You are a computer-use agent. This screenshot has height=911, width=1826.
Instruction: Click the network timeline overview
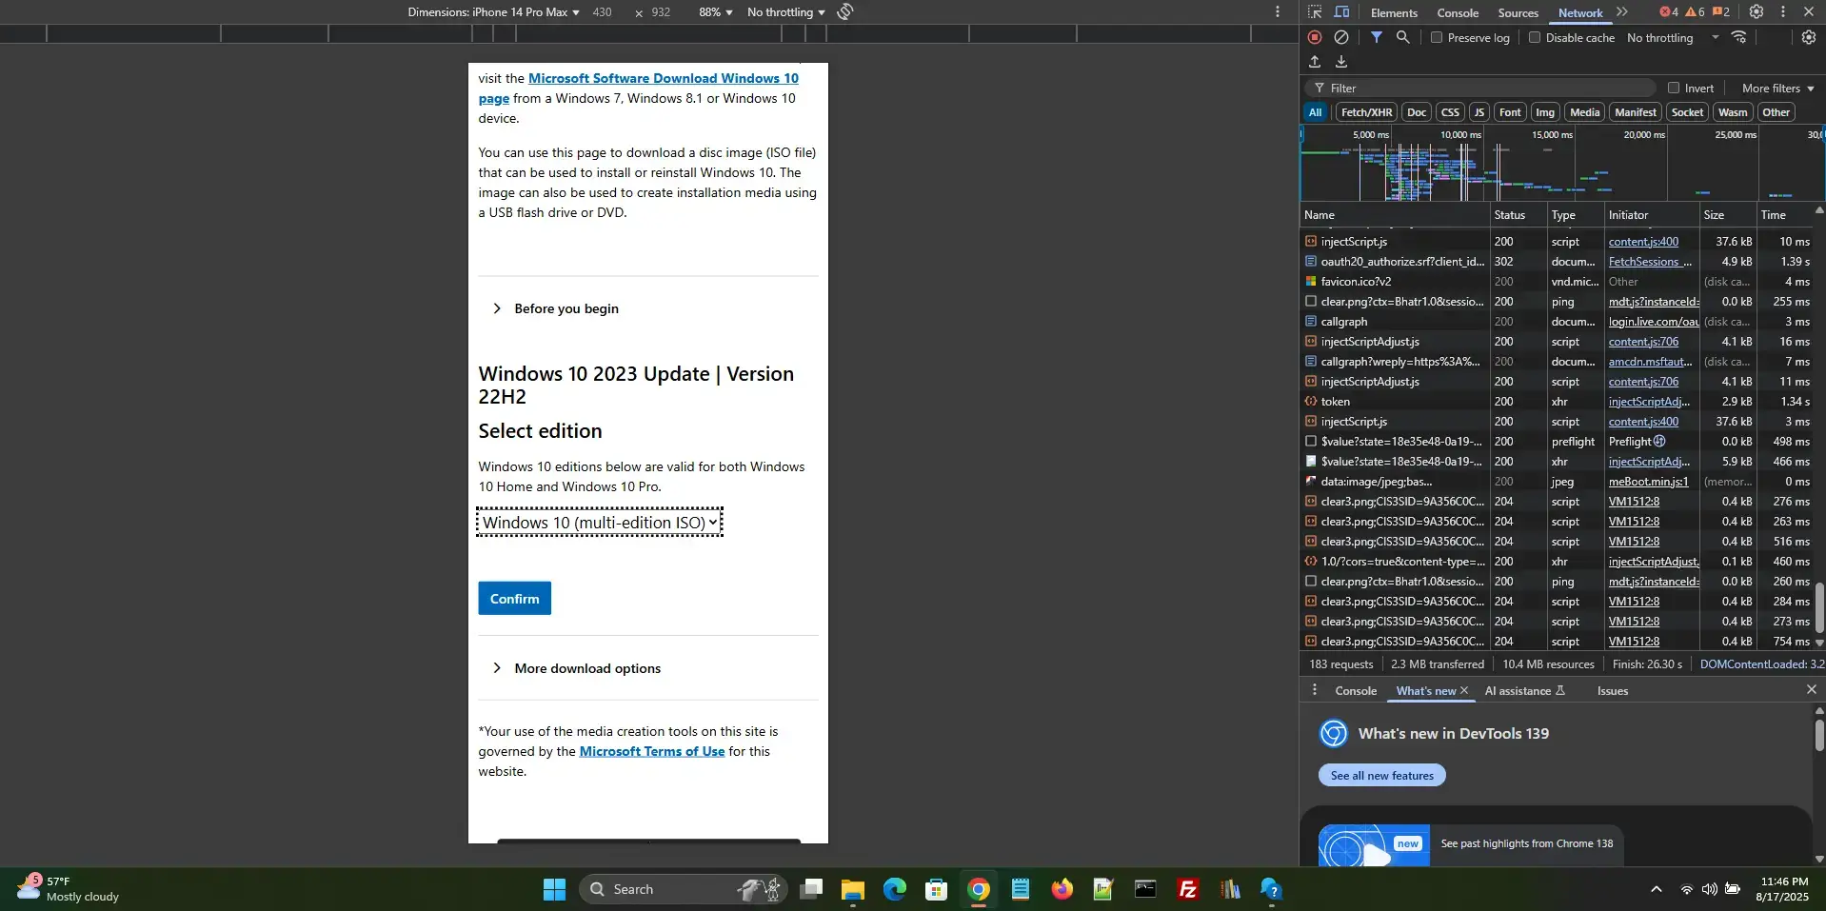(x=1562, y=163)
